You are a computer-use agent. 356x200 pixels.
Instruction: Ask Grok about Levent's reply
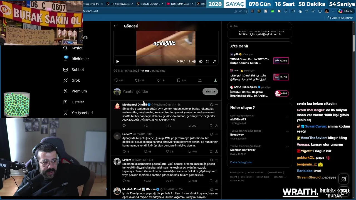(x=212, y=160)
